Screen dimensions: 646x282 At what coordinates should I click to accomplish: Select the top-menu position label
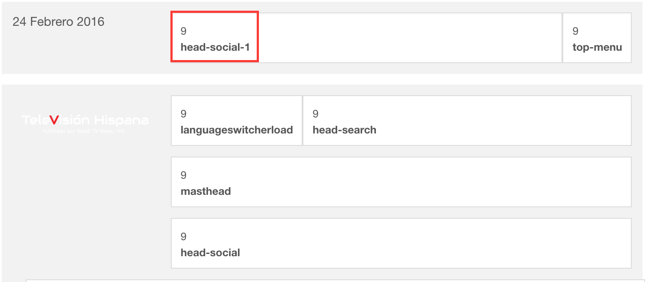[x=597, y=47]
